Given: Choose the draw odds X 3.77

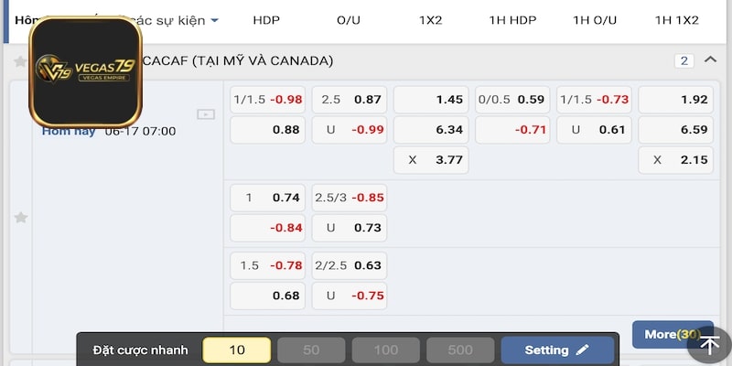Looking at the screenshot, I should (431, 160).
